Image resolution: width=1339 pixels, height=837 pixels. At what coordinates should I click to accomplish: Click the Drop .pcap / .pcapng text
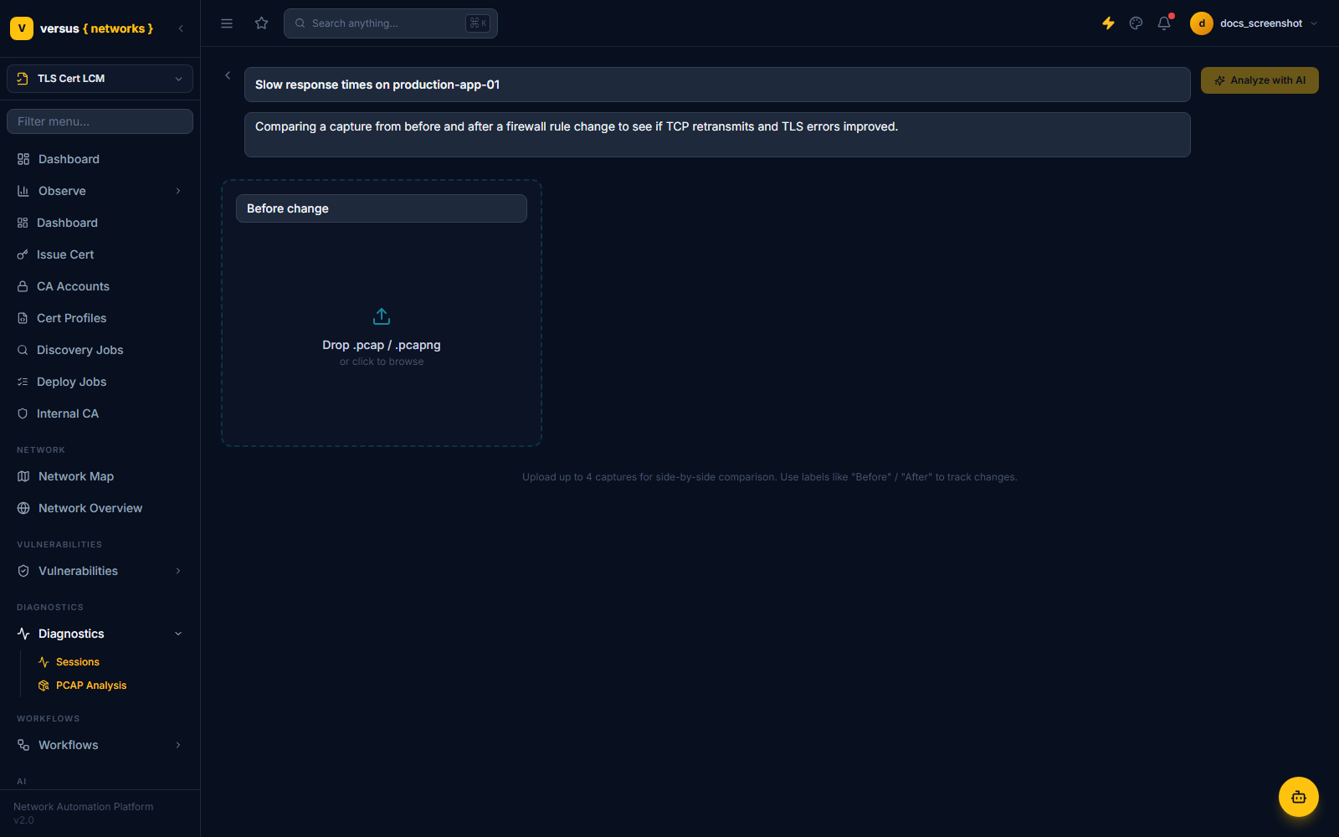[x=382, y=345]
